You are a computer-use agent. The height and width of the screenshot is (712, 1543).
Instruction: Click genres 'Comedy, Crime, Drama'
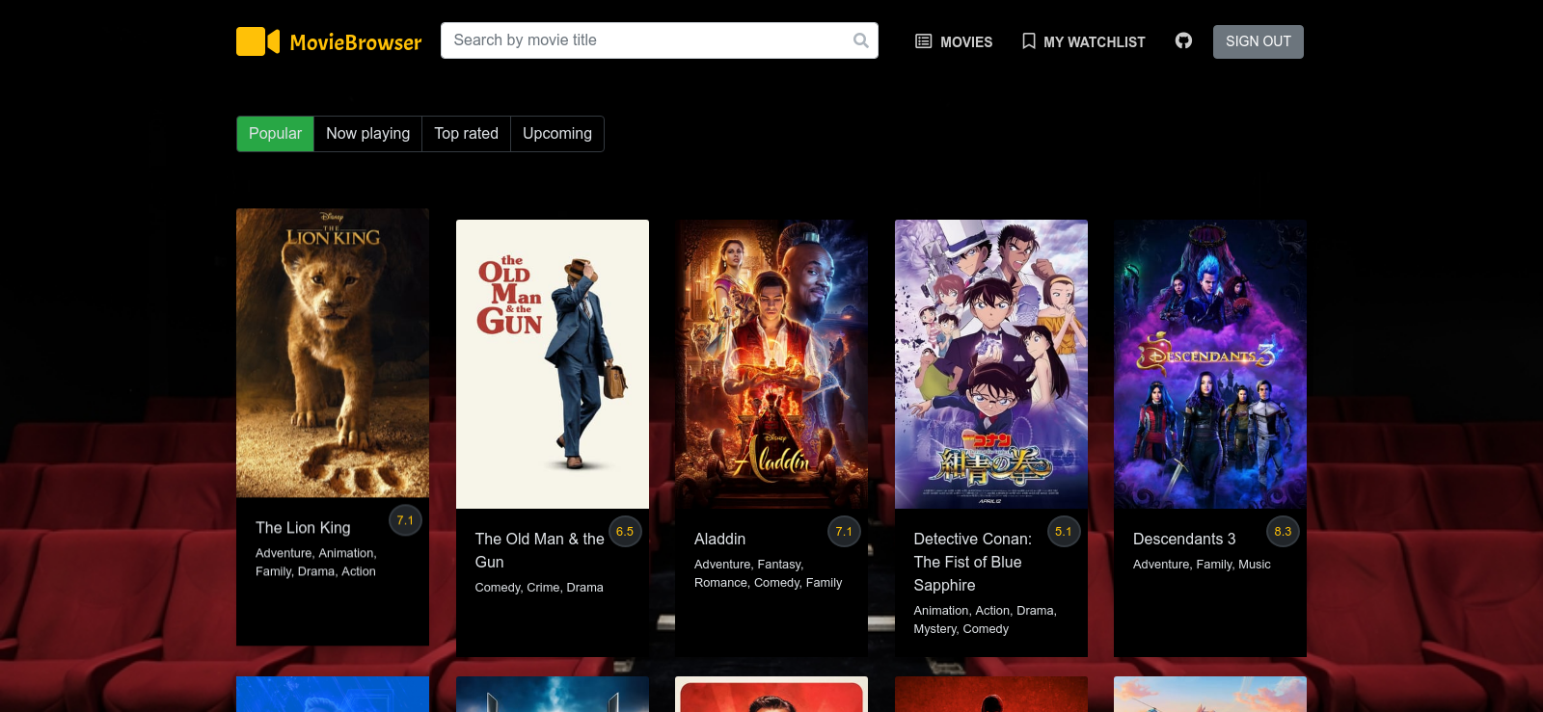pos(539,588)
